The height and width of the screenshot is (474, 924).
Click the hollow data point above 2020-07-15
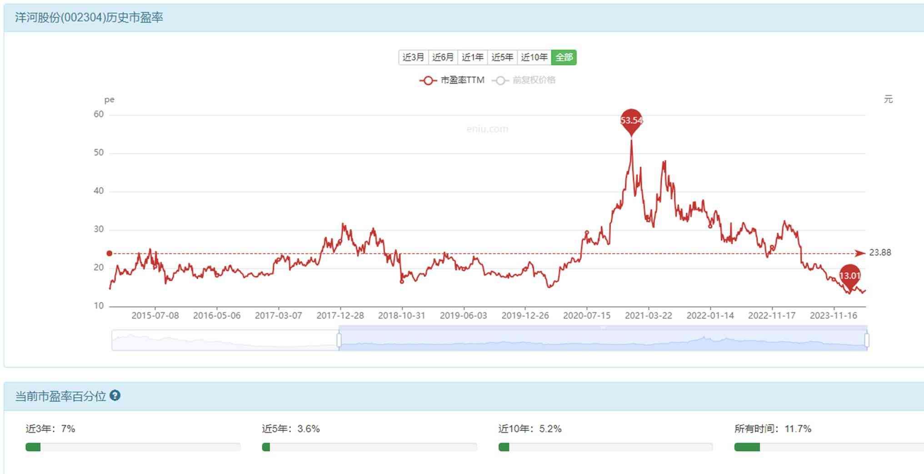(587, 232)
